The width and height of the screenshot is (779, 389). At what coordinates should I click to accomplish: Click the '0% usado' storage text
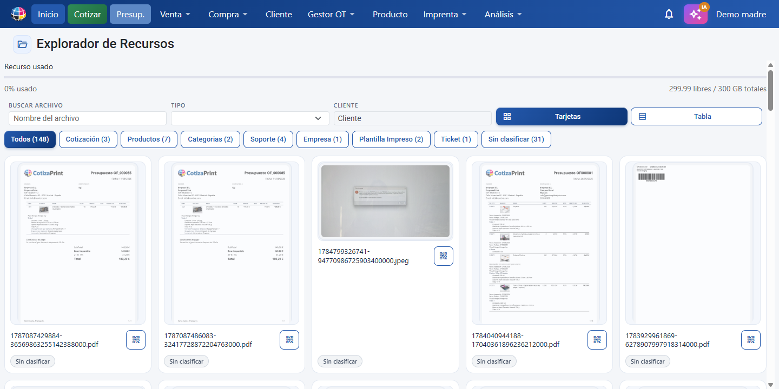21,89
